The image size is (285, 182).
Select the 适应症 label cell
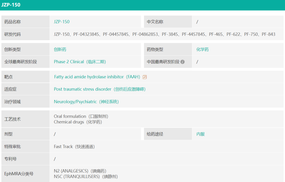tap(25, 89)
